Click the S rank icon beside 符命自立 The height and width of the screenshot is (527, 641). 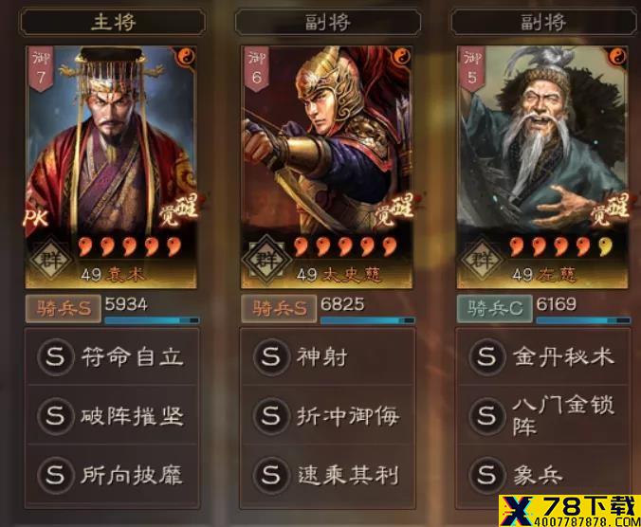pyautogui.click(x=56, y=356)
